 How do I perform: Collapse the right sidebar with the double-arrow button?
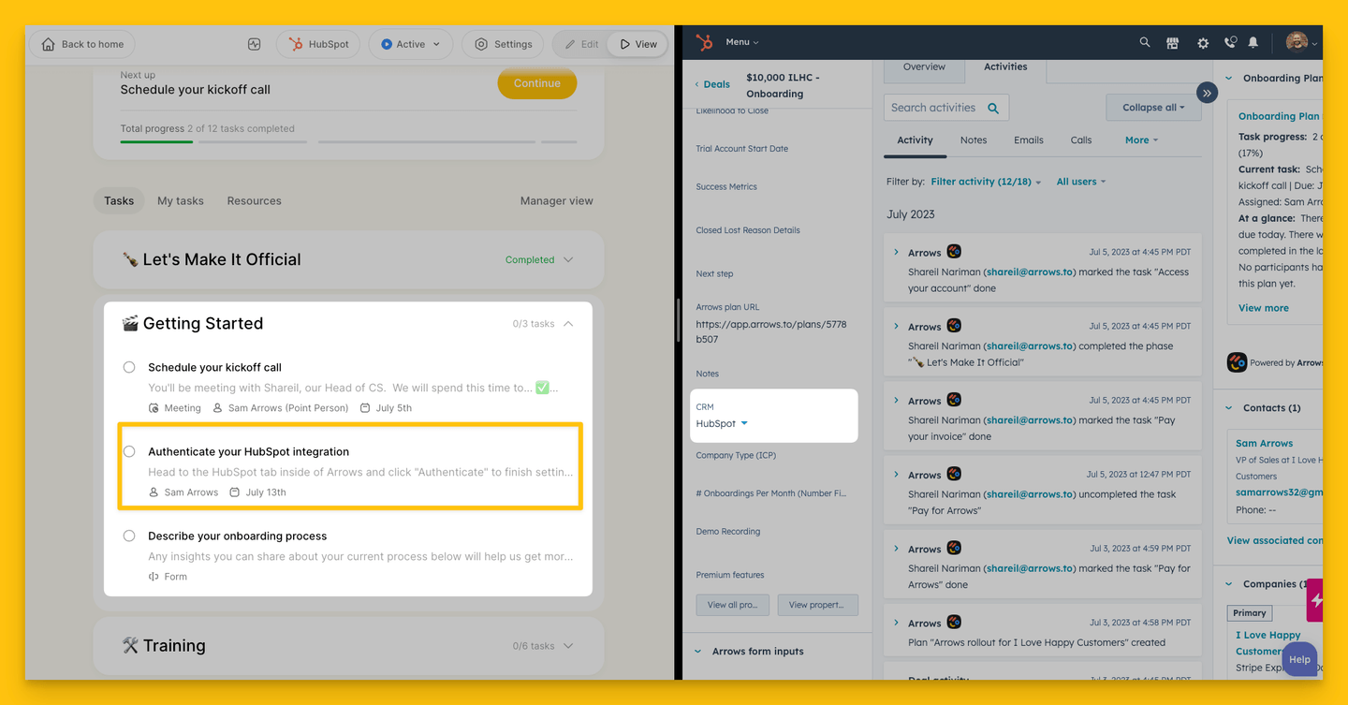coord(1207,93)
